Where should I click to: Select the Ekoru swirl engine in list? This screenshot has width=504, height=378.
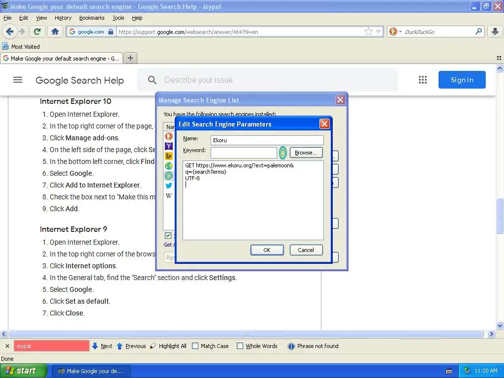coord(169,176)
